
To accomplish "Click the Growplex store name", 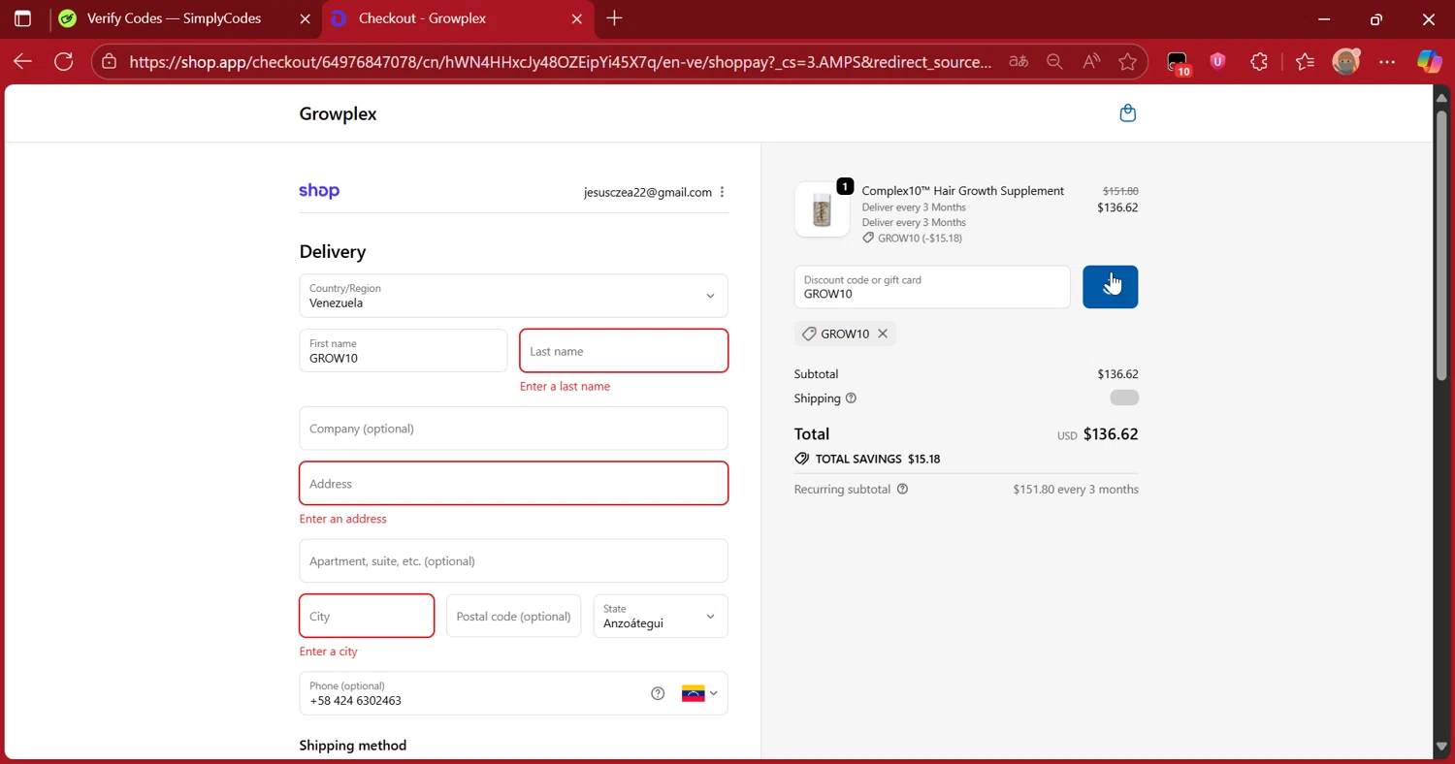I will click(338, 114).
